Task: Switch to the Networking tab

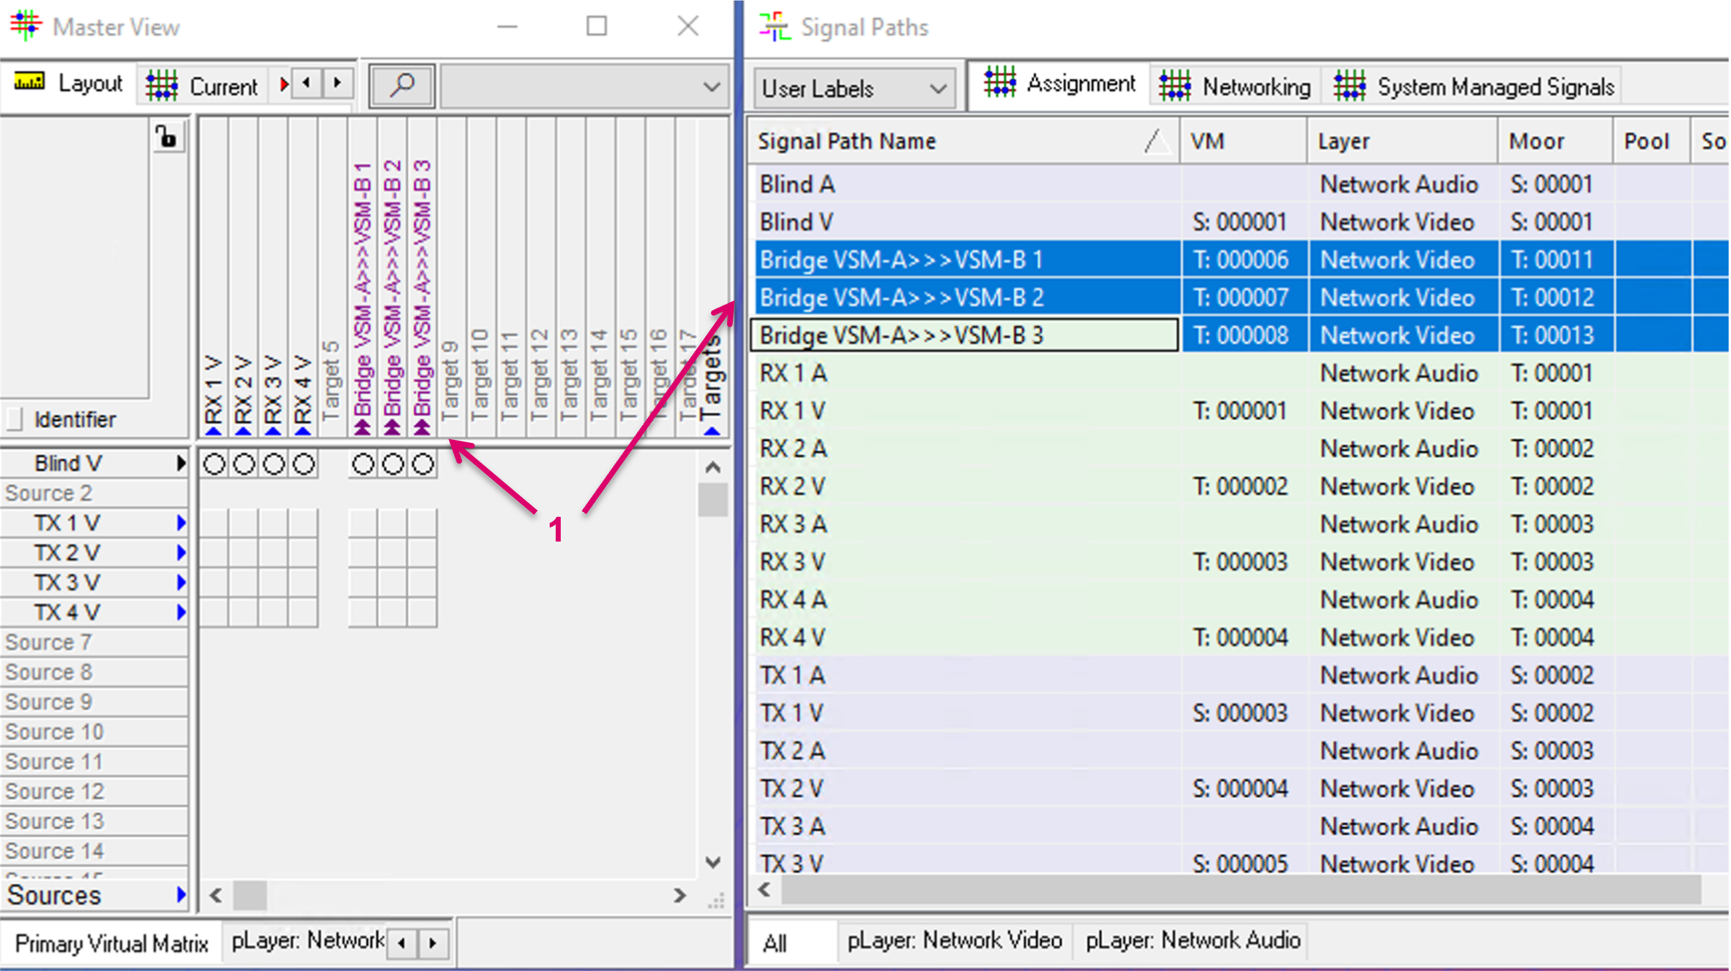Action: [1235, 87]
